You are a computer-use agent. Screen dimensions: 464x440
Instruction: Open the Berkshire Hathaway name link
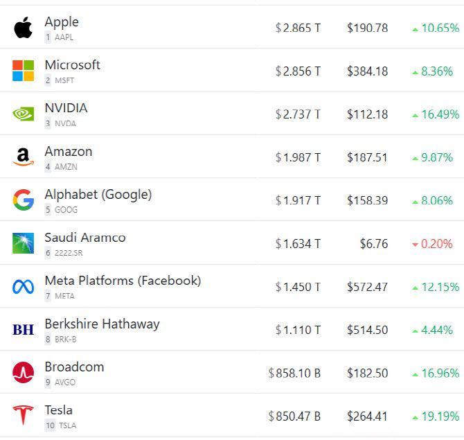coord(102,324)
